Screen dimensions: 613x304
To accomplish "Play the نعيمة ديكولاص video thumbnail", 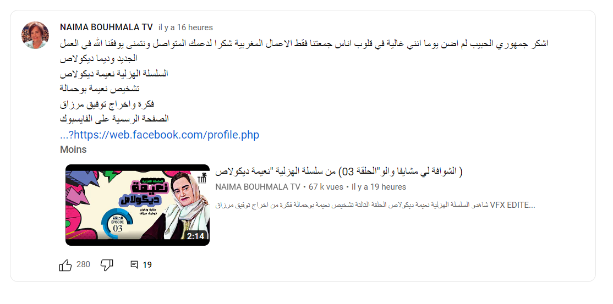I will (138, 205).
